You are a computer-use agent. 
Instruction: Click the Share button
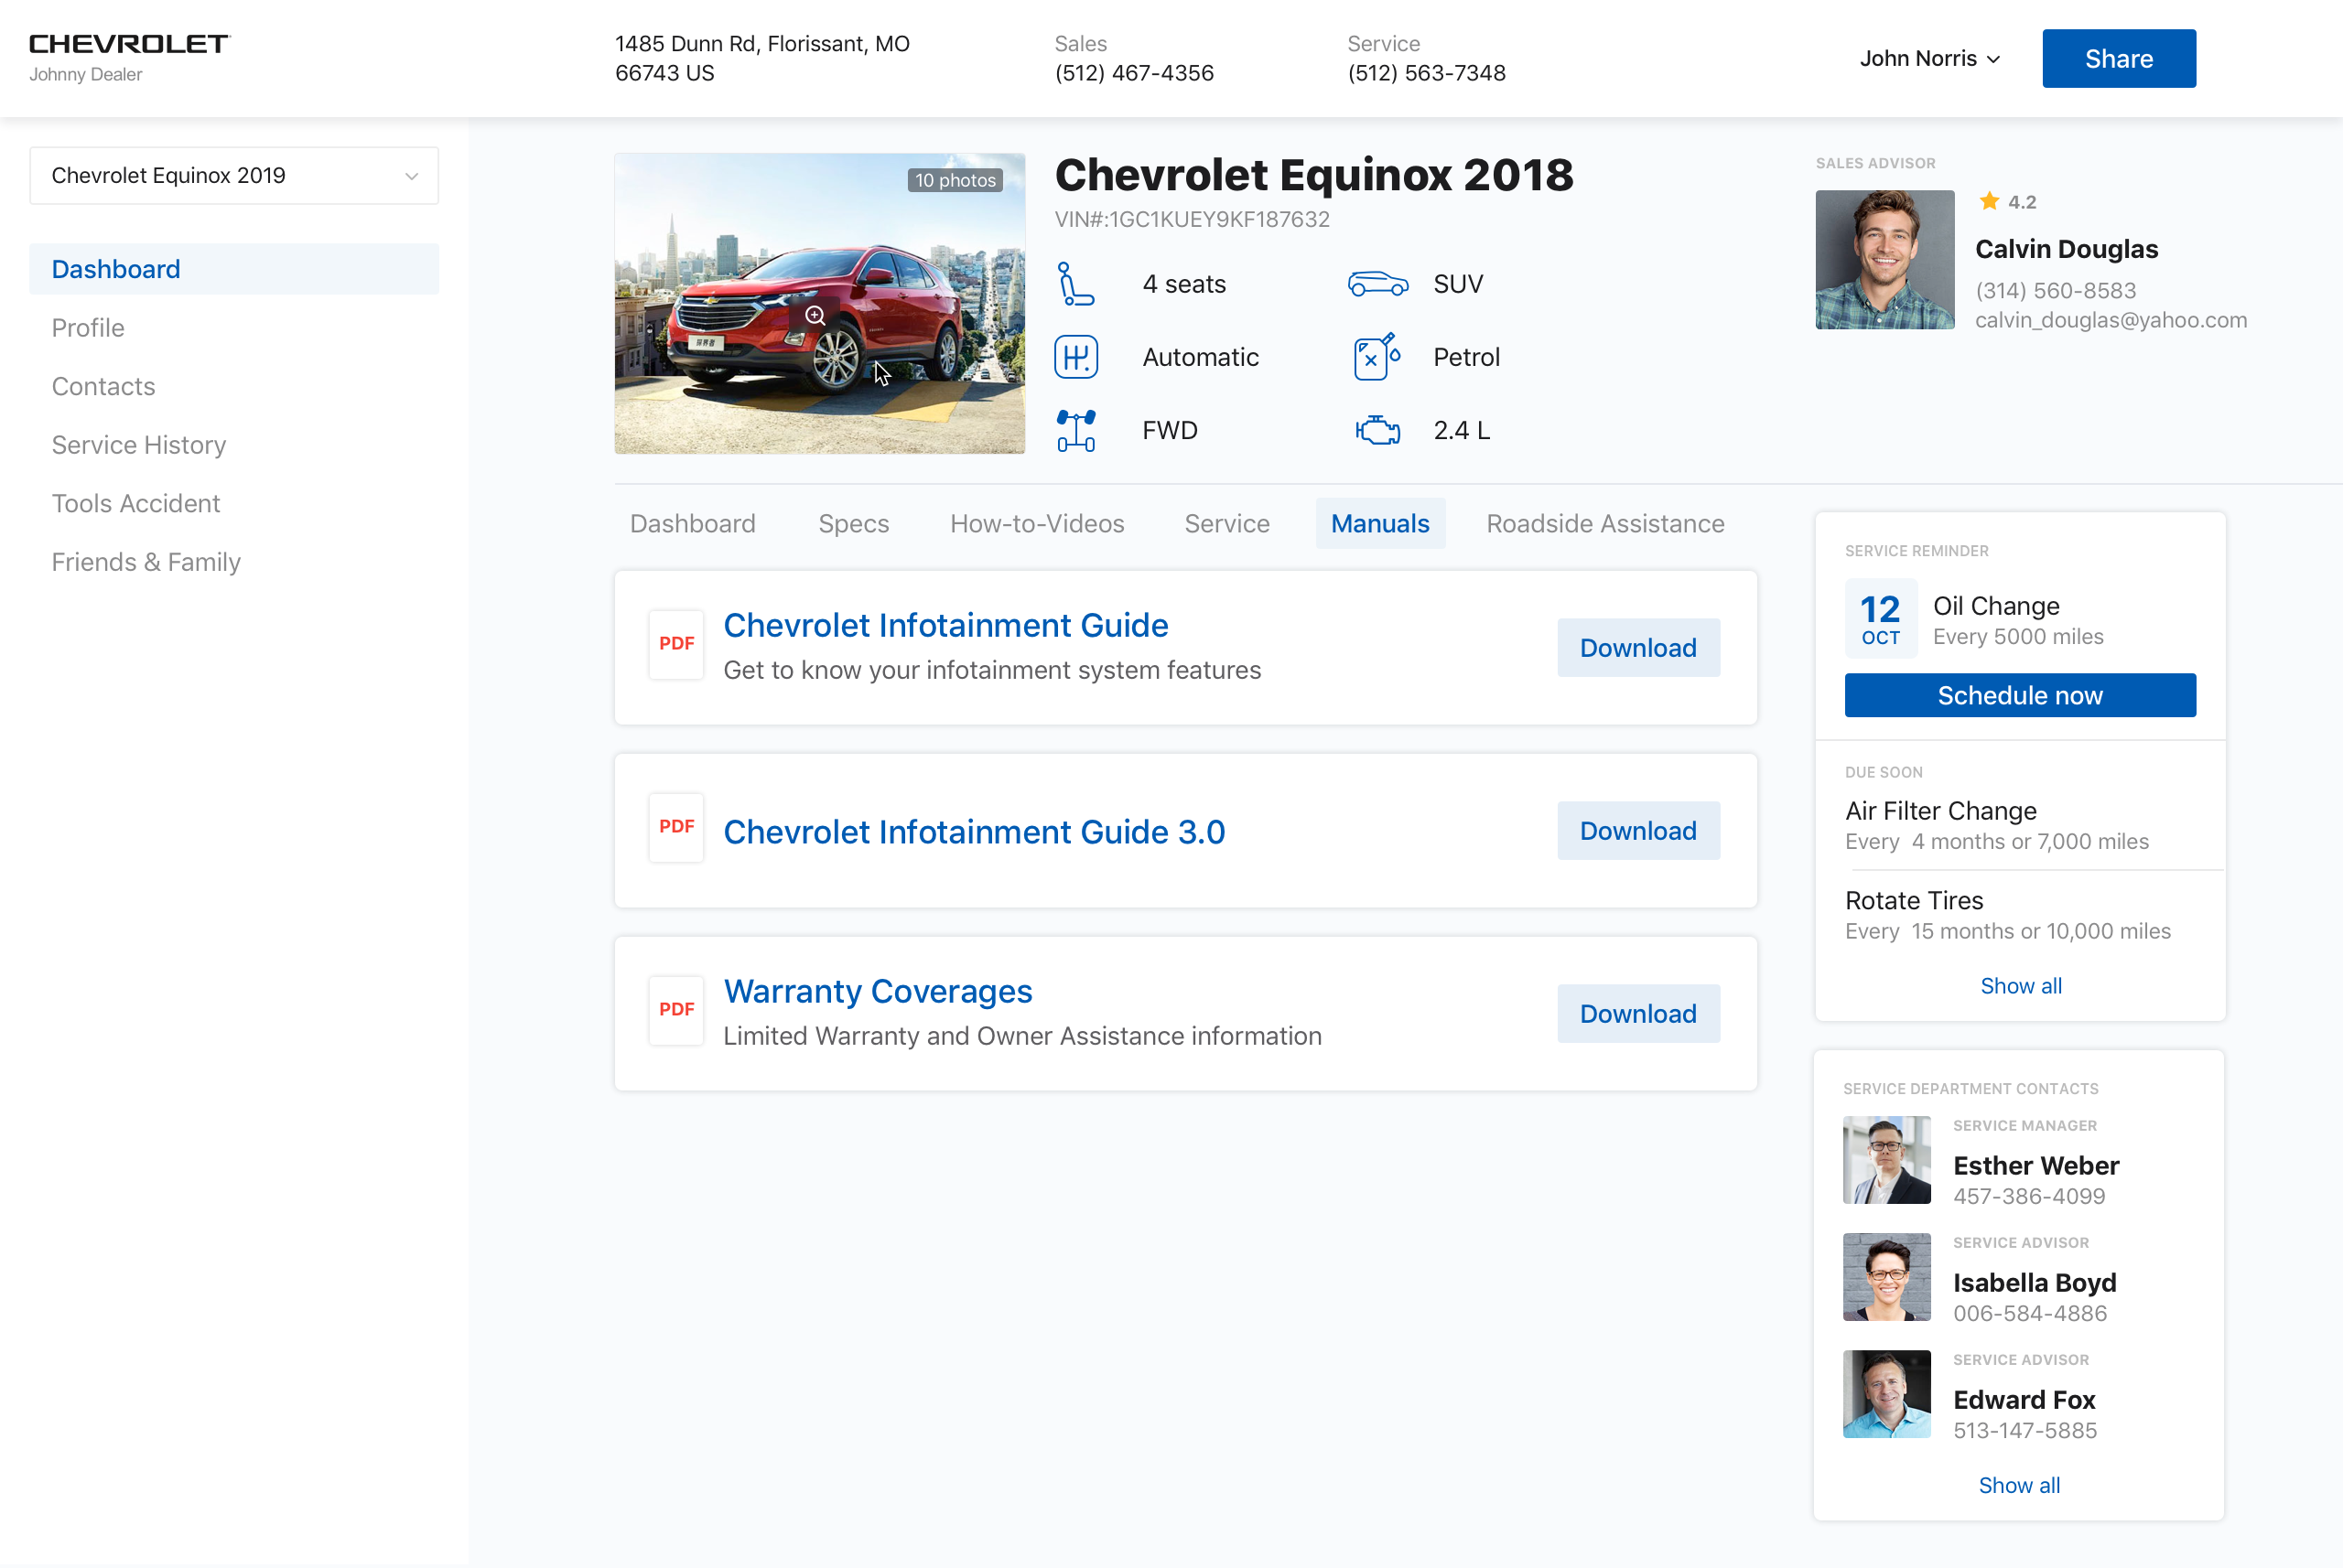coord(2119,59)
